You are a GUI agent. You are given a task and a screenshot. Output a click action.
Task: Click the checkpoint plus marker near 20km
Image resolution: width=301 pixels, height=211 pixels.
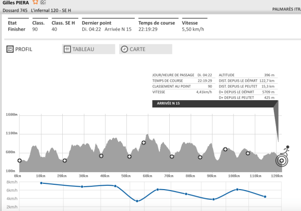tap(65, 160)
